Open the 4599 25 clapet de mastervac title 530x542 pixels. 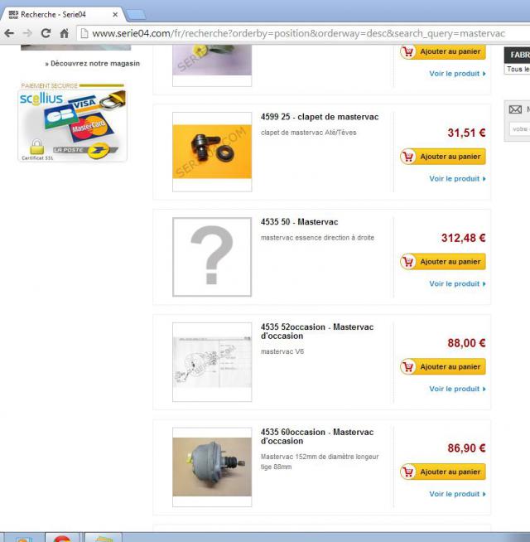[320, 117]
